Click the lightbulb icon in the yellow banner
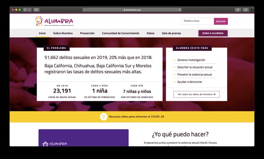 click(104, 117)
